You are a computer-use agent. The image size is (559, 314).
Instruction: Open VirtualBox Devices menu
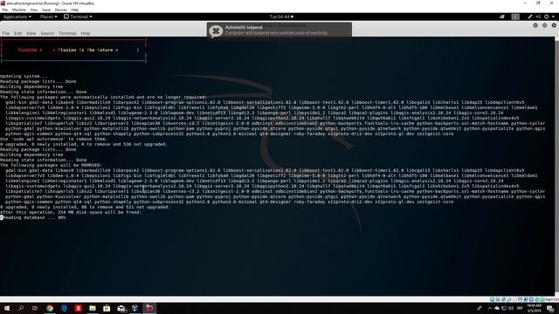click(x=60, y=10)
